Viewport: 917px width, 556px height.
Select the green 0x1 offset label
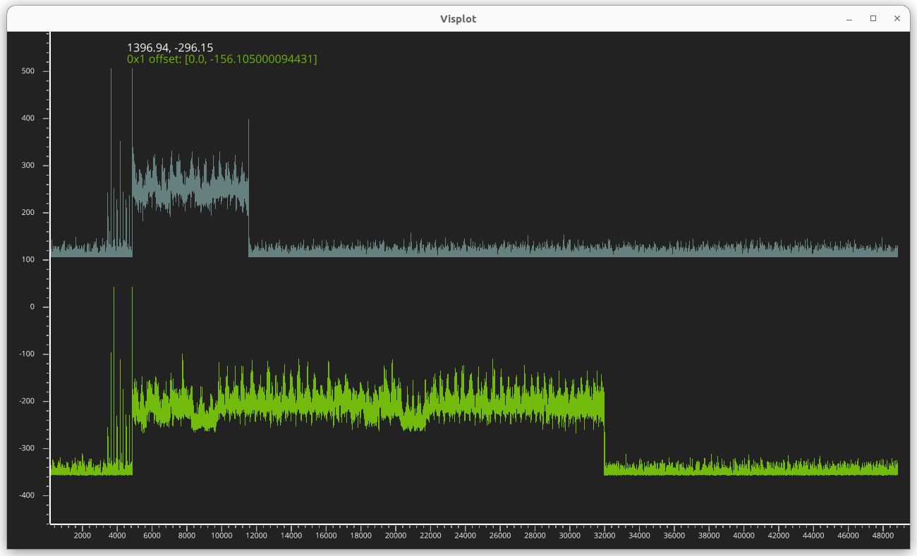221,59
